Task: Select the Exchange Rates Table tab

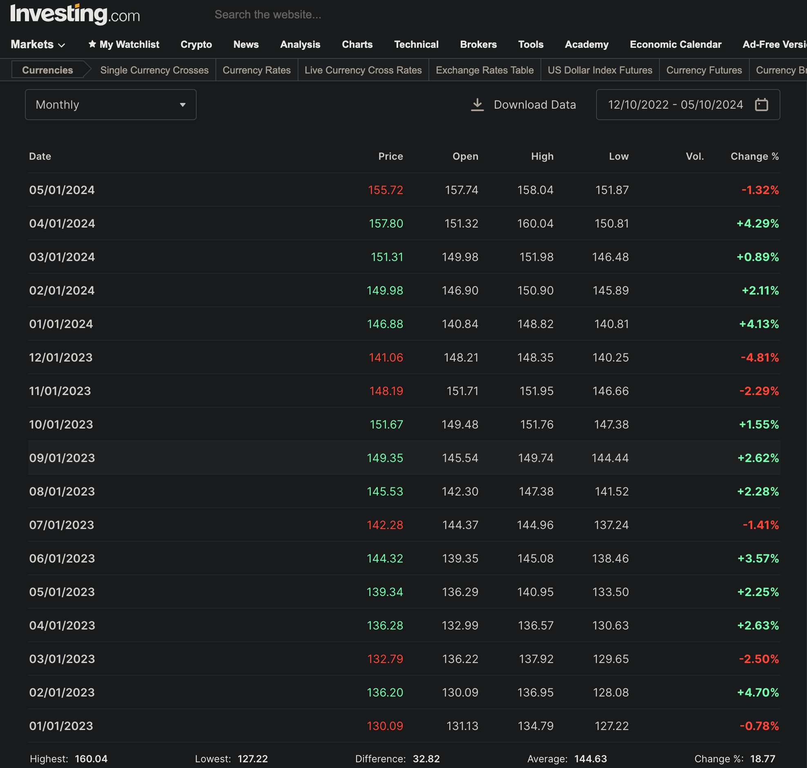Action: pos(484,70)
